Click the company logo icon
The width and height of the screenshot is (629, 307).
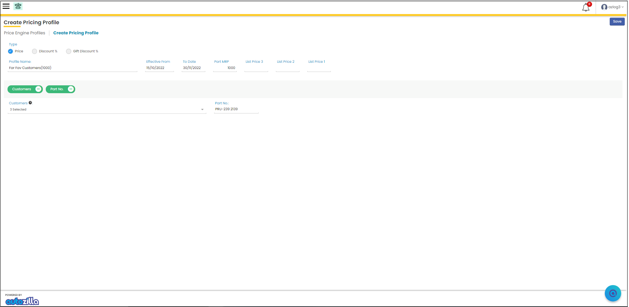18,6
